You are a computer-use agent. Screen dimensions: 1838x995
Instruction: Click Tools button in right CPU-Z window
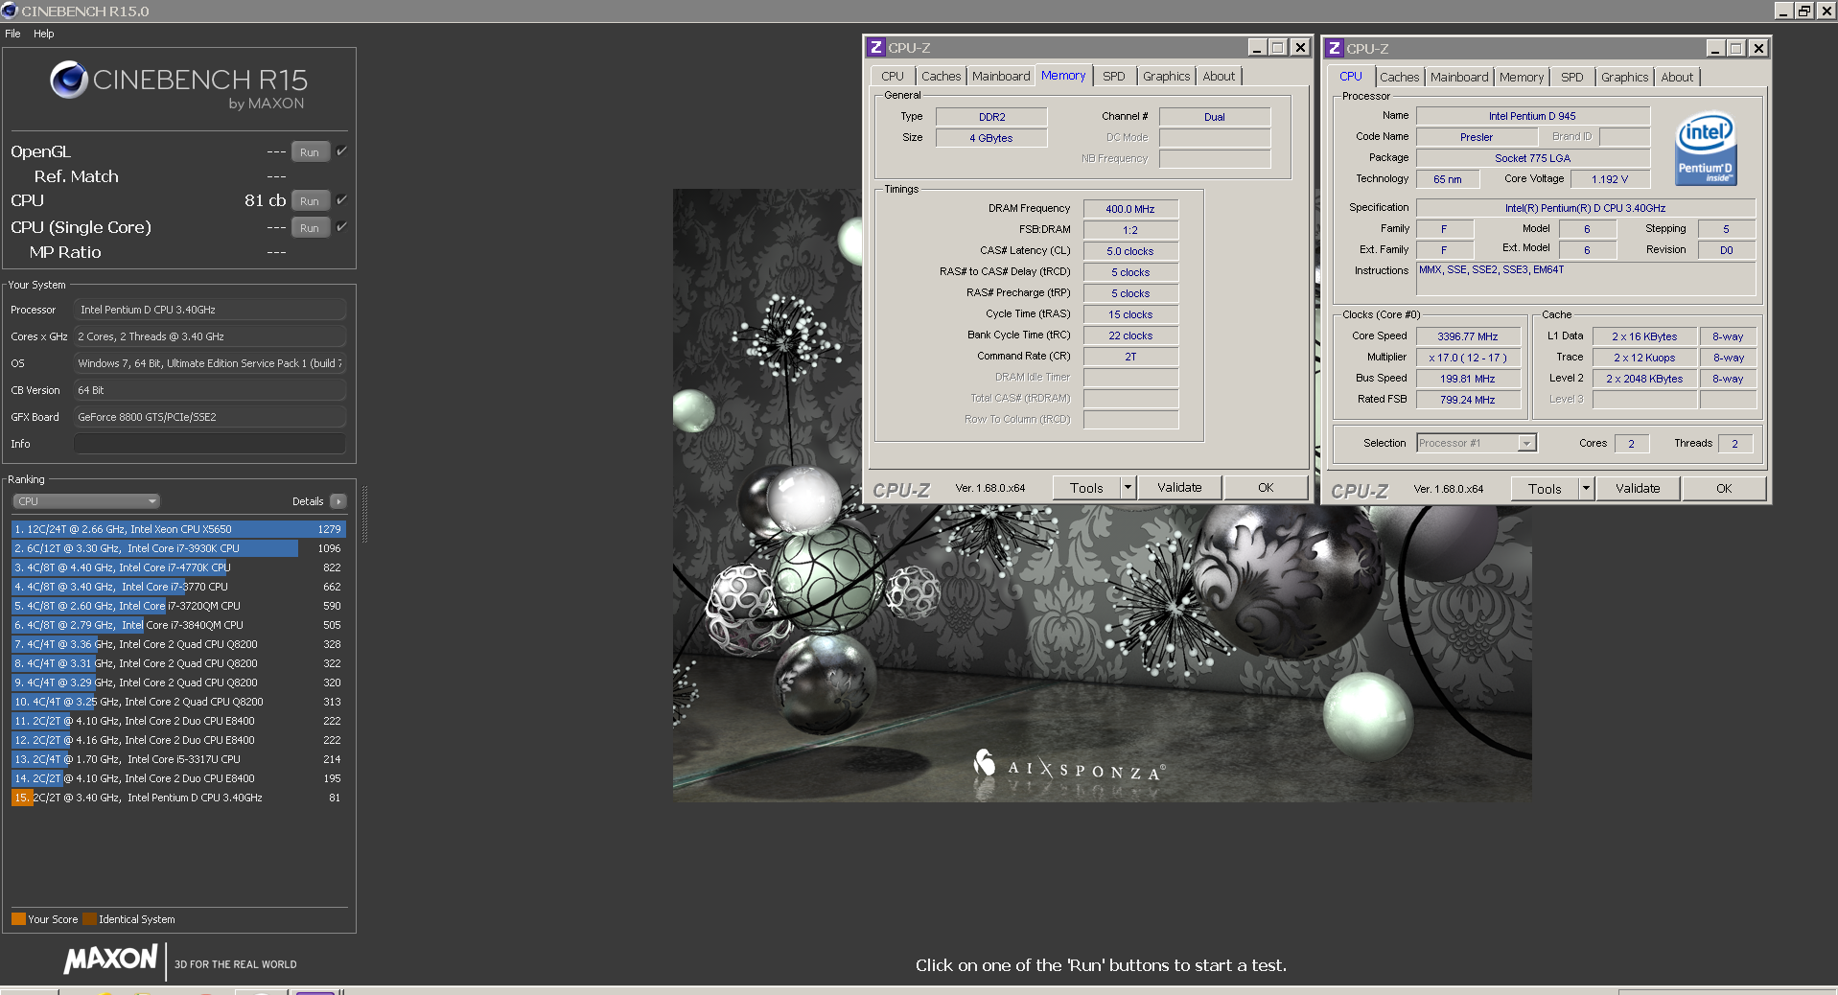click(x=1545, y=488)
